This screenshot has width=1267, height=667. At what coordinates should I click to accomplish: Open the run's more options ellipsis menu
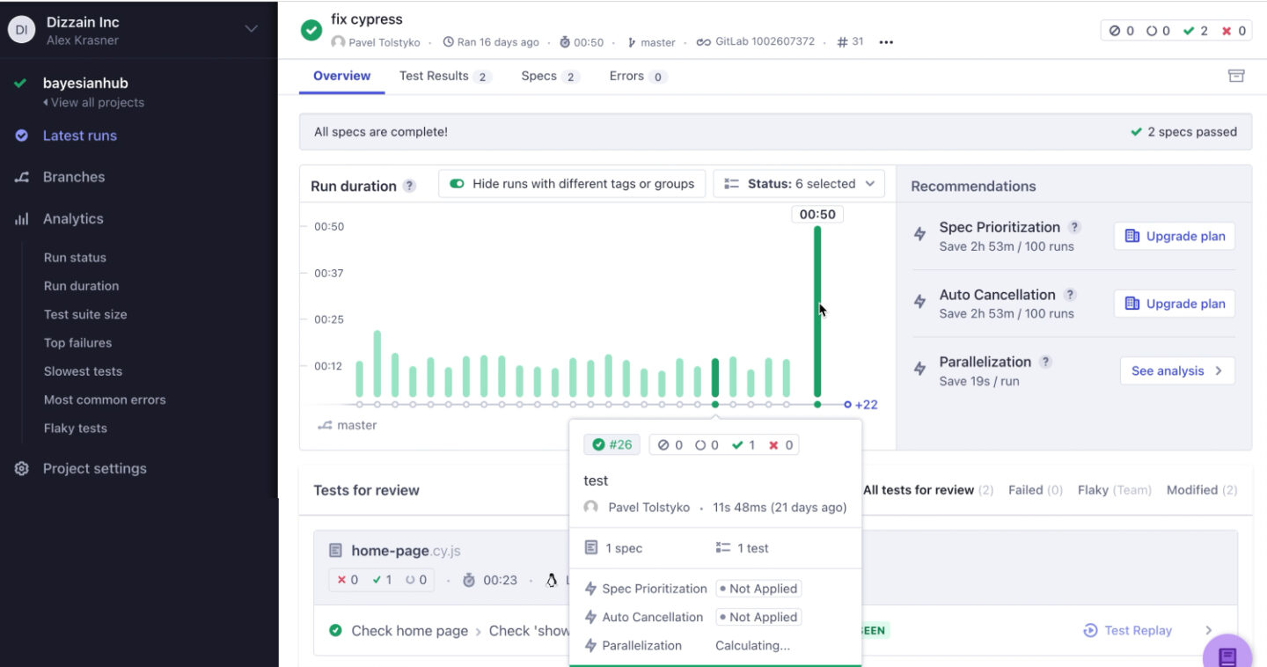(x=886, y=42)
